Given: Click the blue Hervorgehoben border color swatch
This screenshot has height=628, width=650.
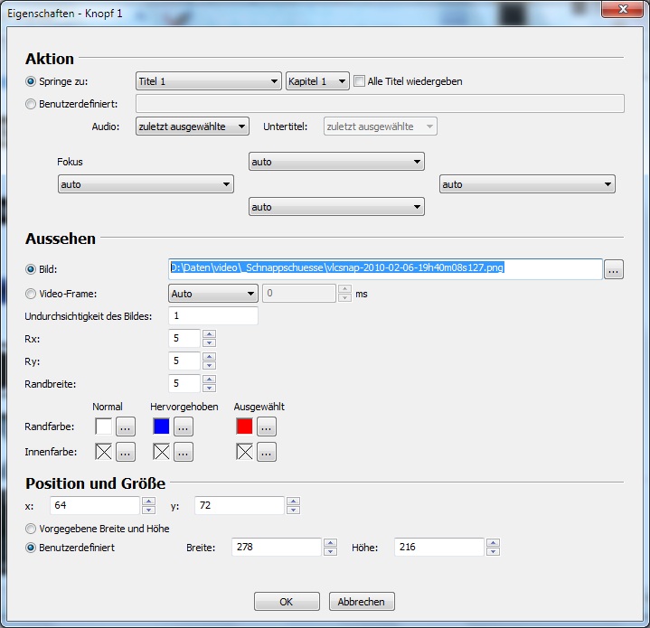Looking at the screenshot, I should [x=161, y=426].
